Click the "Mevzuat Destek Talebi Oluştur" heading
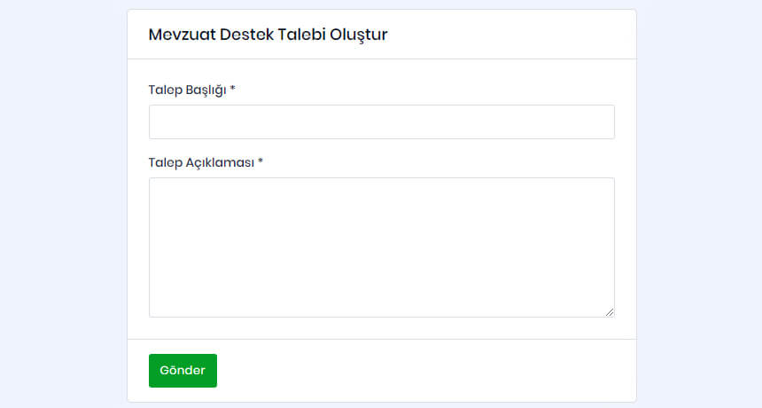The height and width of the screenshot is (408, 762). (x=268, y=35)
